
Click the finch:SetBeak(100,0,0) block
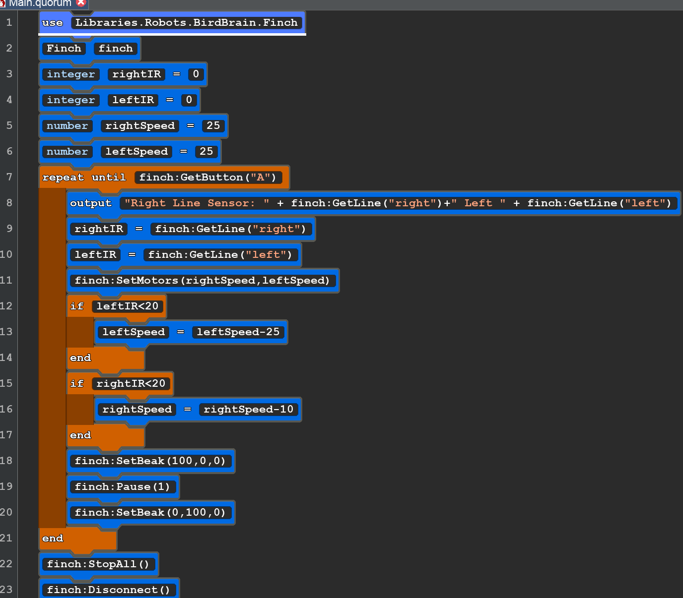[x=150, y=461]
